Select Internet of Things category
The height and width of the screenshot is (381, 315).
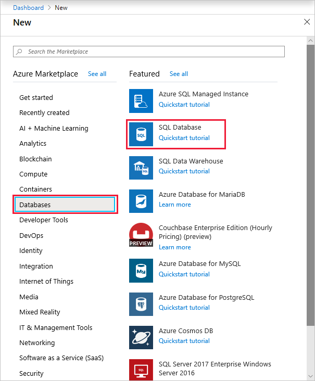(x=46, y=281)
